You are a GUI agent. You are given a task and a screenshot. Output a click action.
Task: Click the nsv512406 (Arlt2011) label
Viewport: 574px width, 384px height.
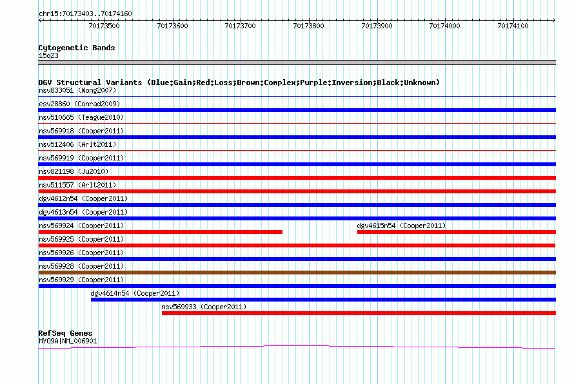click(77, 144)
